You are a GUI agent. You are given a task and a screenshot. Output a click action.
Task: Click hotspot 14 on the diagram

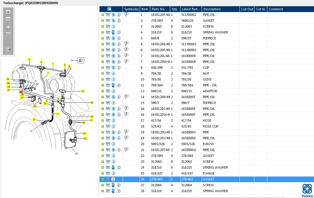pyautogui.click(x=82, y=91)
